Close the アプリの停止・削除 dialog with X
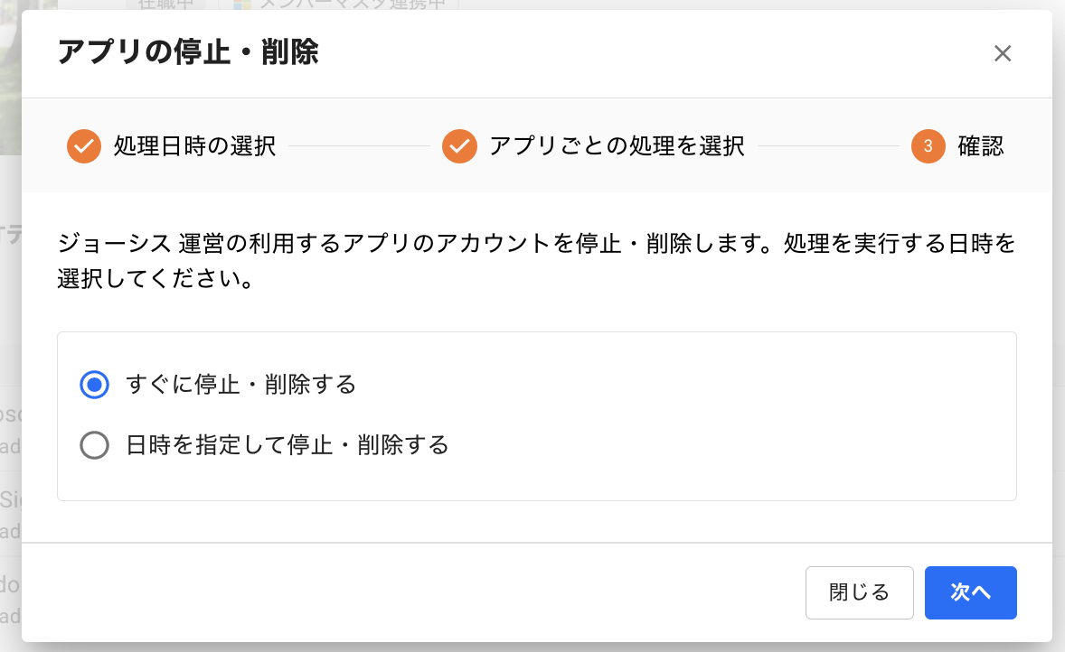1065x652 pixels. 1003,53
